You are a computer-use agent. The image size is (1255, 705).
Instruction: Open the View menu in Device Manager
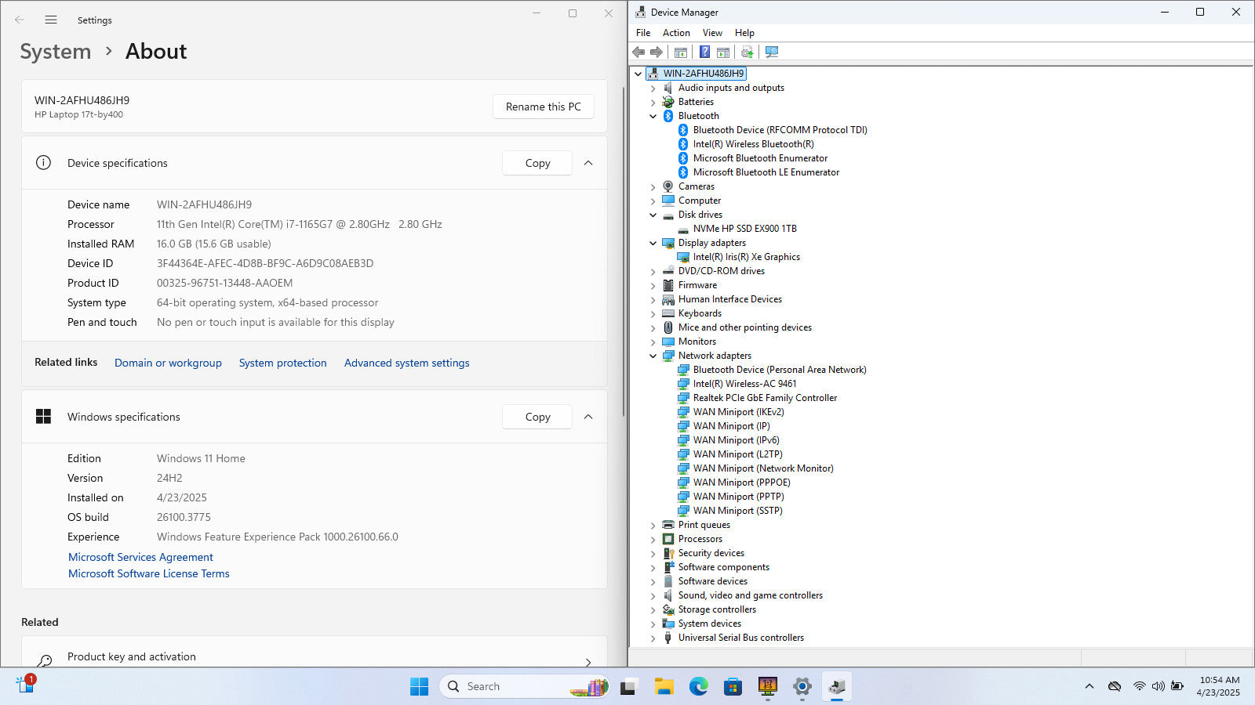point(712,33)
